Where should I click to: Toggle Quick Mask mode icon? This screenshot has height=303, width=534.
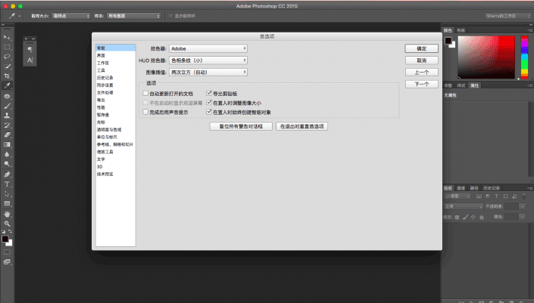point(7,252)
